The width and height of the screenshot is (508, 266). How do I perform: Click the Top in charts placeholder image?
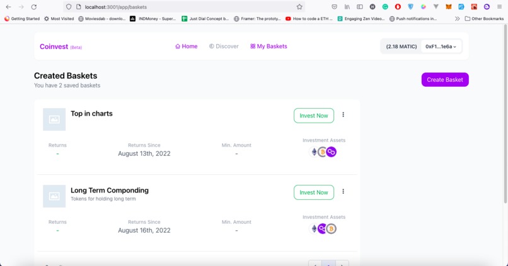(54, 119)
